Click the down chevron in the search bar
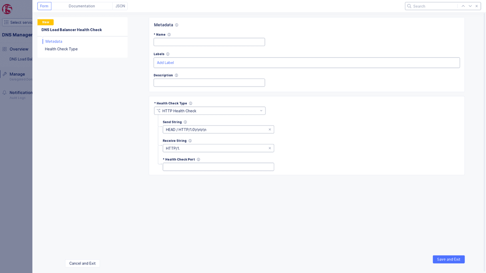 click(469, 6)
